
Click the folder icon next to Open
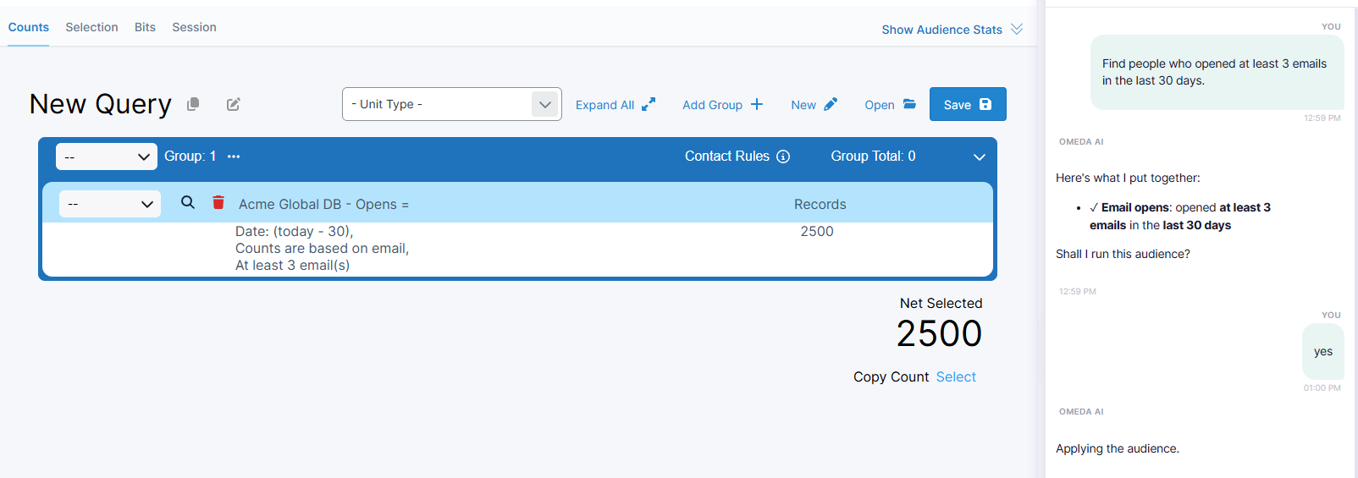tap(909, 104)
